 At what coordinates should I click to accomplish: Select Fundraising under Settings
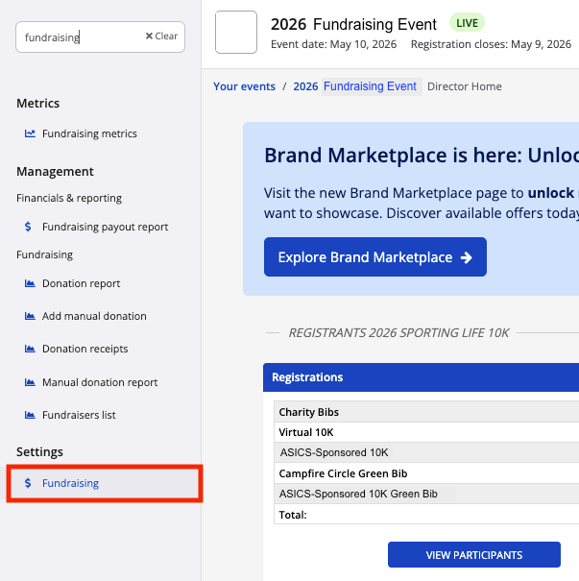70,484
